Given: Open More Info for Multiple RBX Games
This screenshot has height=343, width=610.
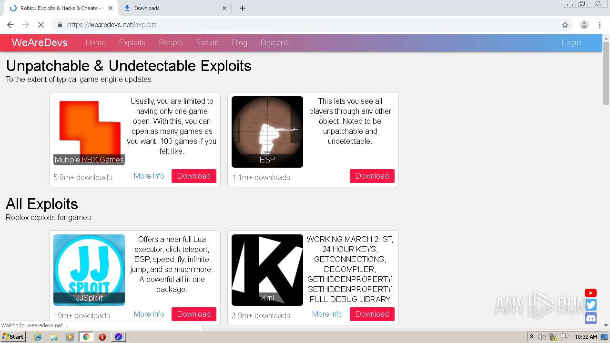Looking at the screenshot, I should coord(149,176).
